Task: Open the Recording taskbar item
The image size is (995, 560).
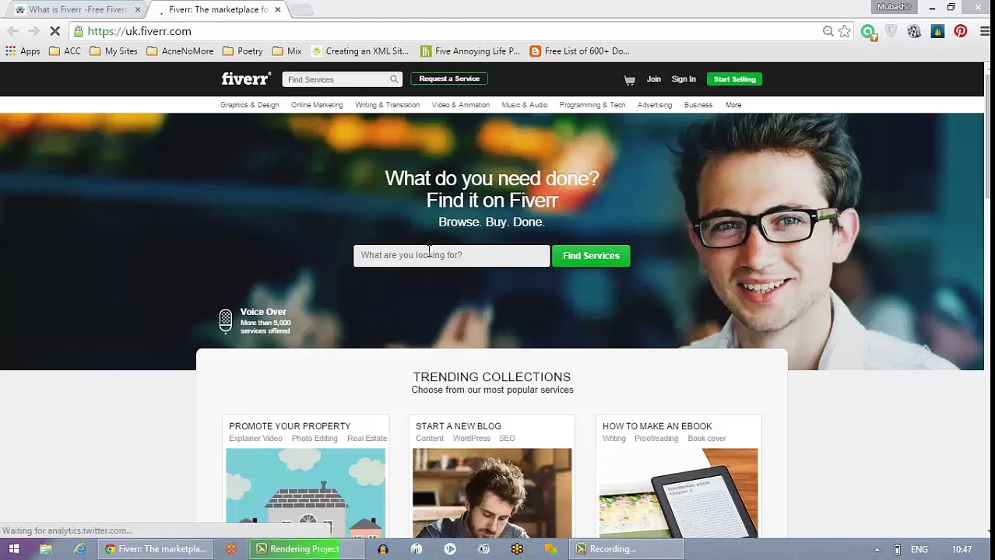Action: 627,549
